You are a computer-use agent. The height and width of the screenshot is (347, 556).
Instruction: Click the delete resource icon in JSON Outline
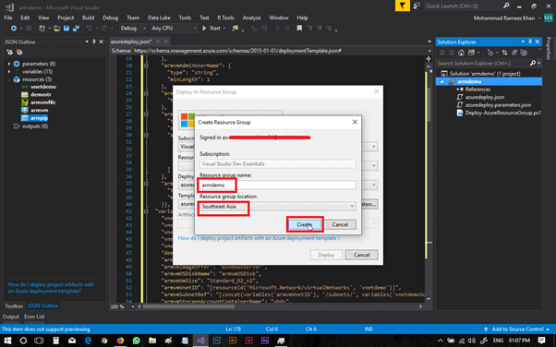pos(19,53)
